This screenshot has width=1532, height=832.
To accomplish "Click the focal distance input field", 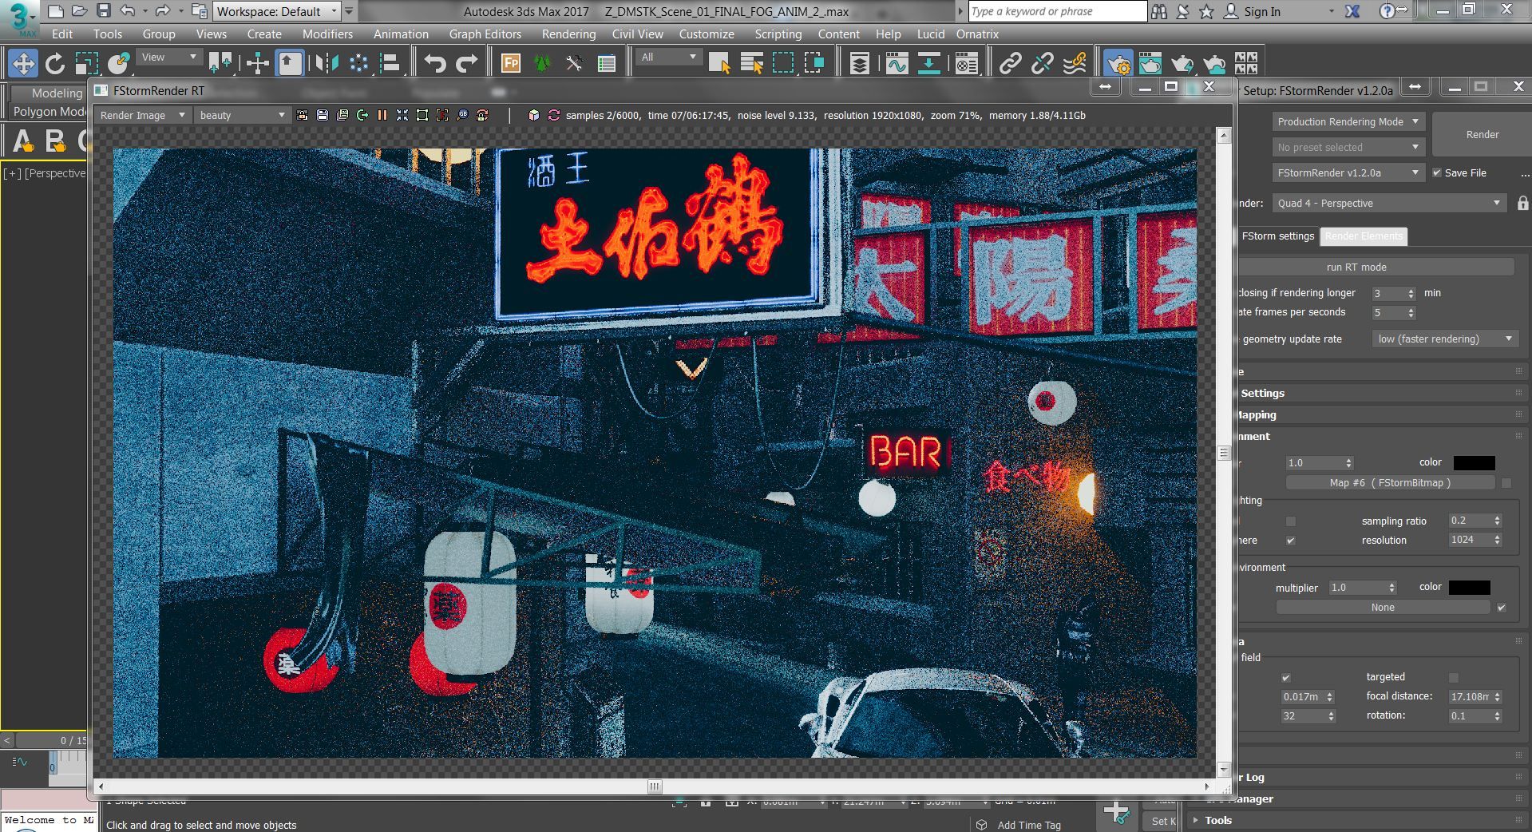I will click(x=1470, y=696).
